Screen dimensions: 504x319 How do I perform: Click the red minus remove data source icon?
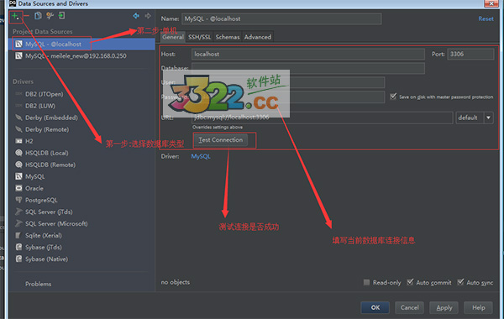[x=26, y=16]
